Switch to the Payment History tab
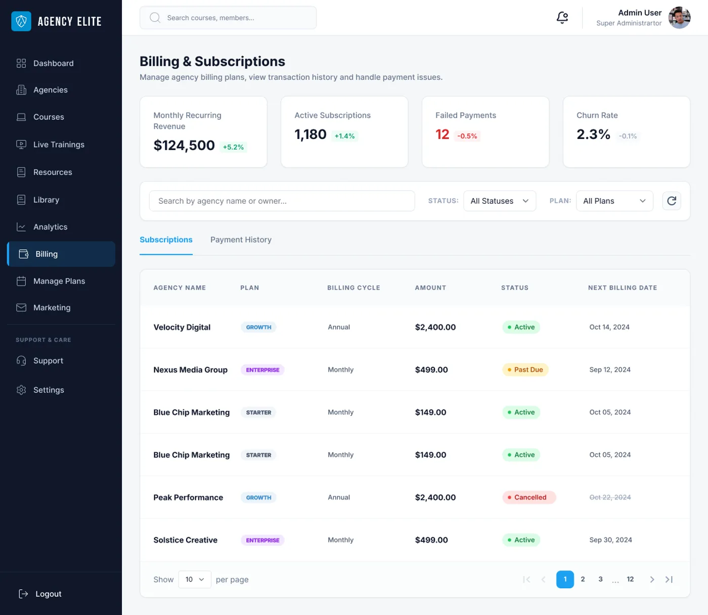This screenshot has width=708, height=615. pyautogui.click(x=241, y=240)
